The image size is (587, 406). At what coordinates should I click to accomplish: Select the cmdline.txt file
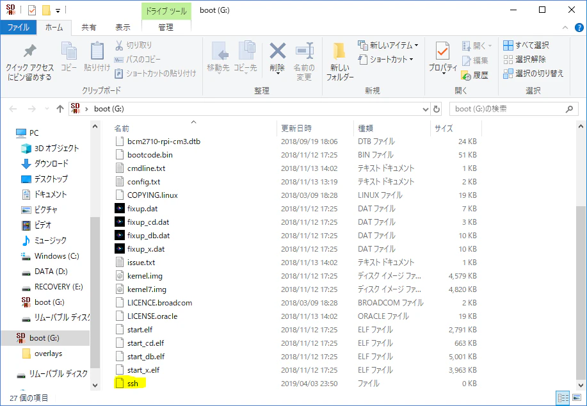[x=146, y=168]
